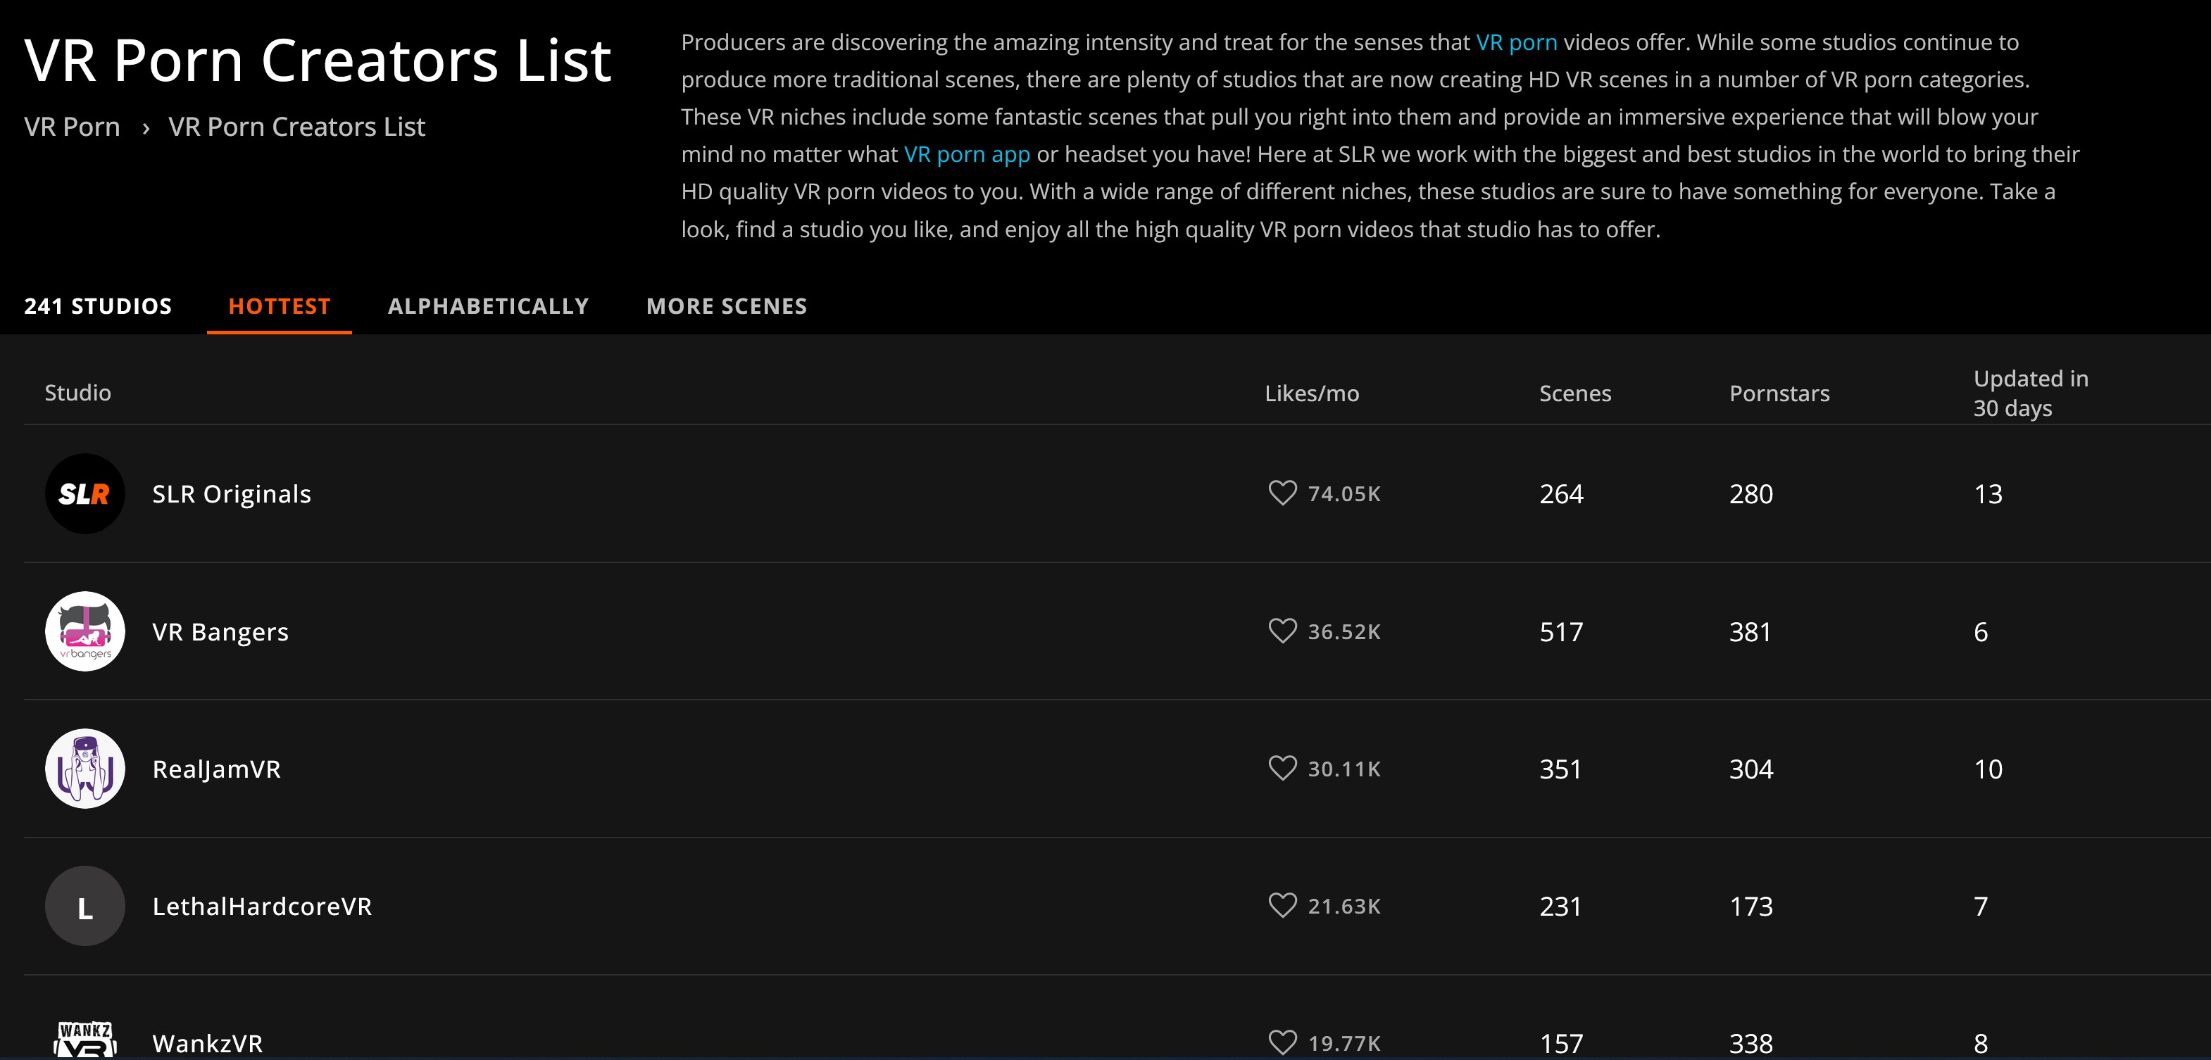Screen dimensions: 2211x1060
Task: Select LethalHardcoreVR pornstars count 173
Action: (x=1751, y=907)
